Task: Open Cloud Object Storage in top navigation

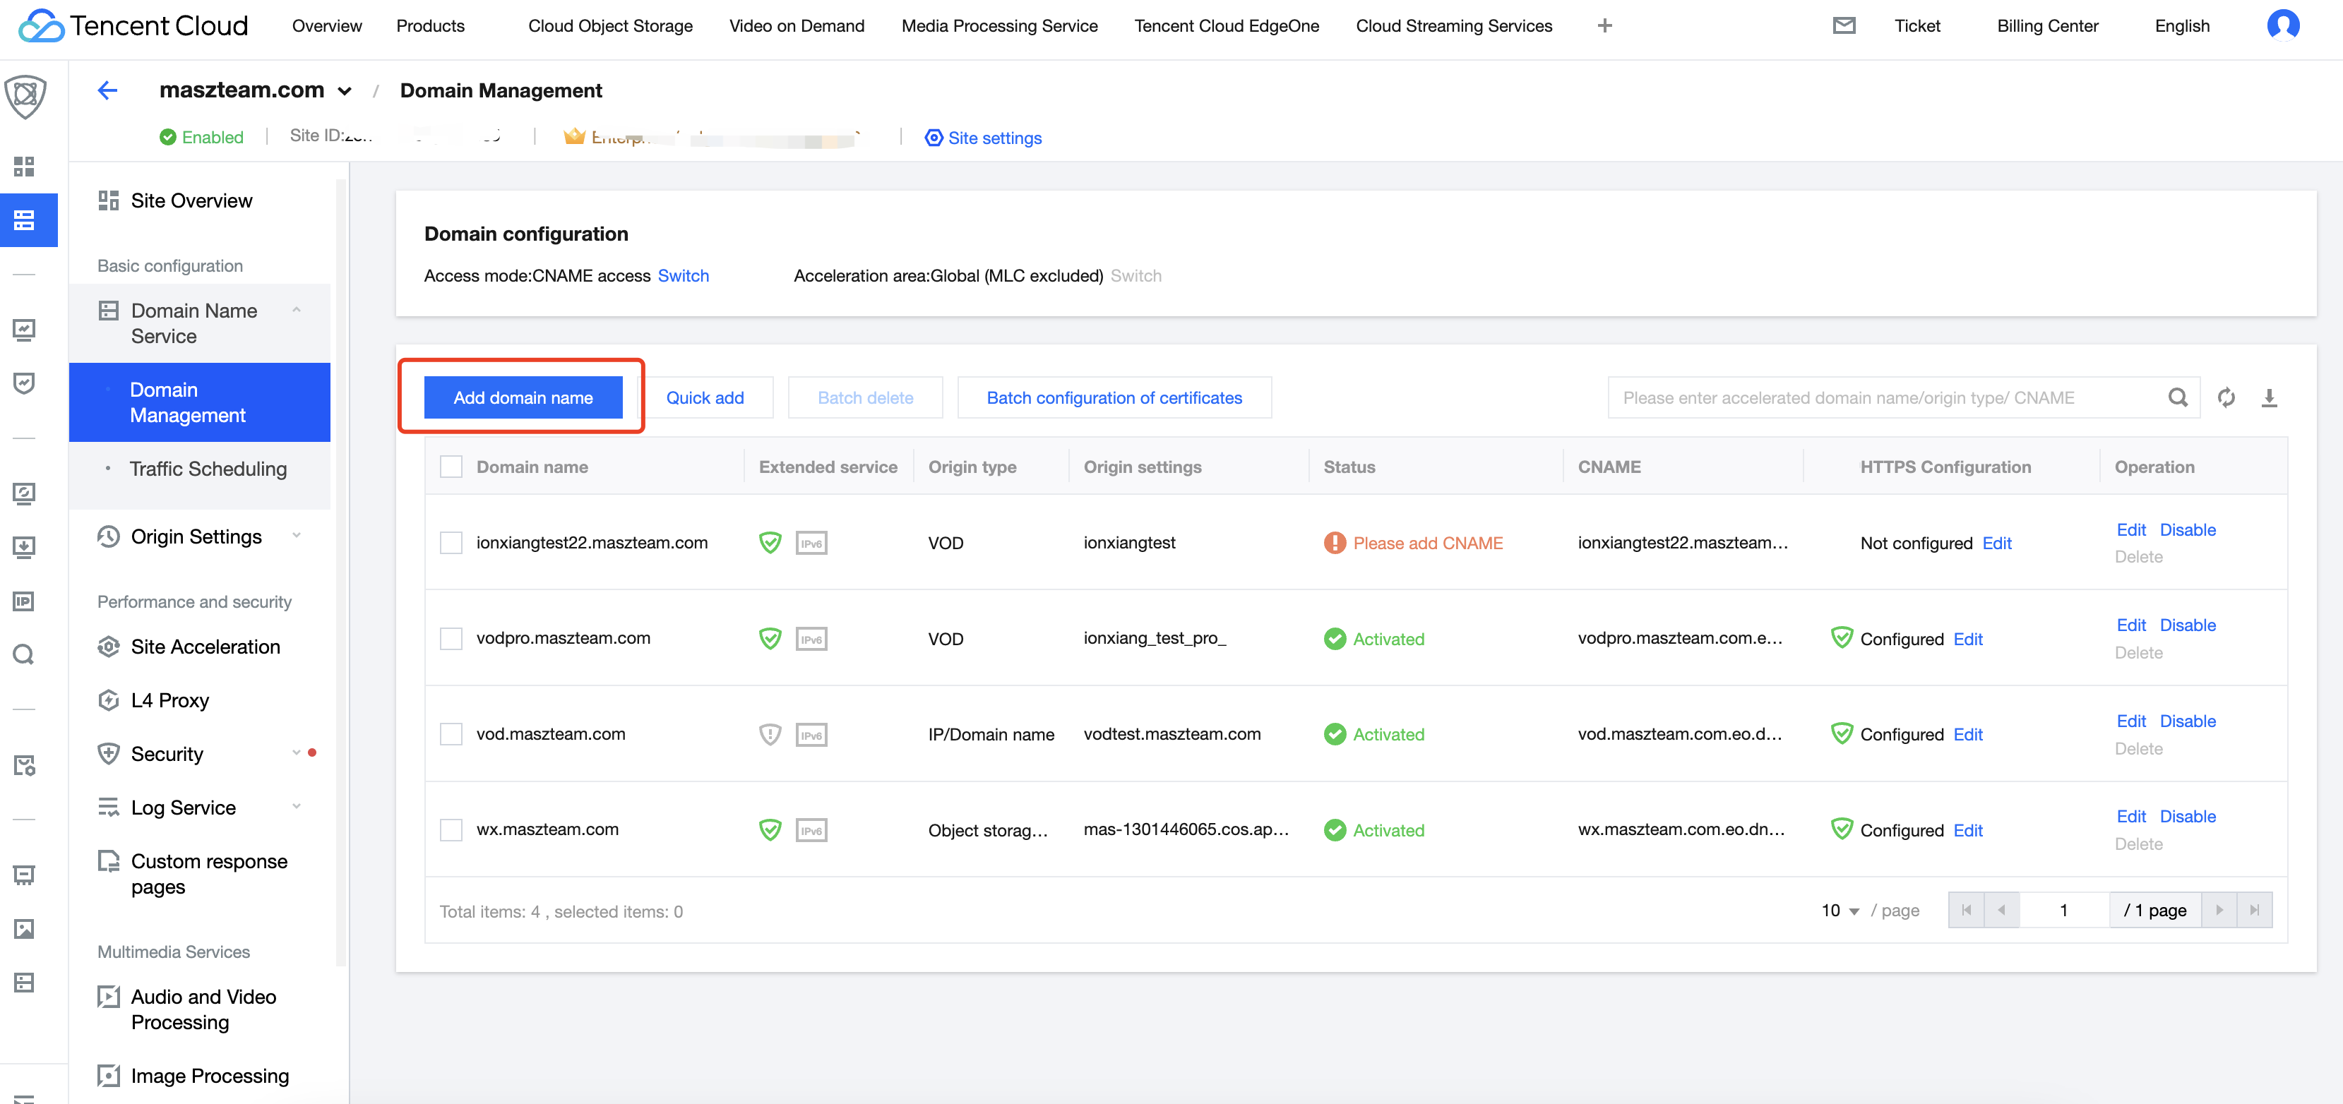Action: coord(609,25)
